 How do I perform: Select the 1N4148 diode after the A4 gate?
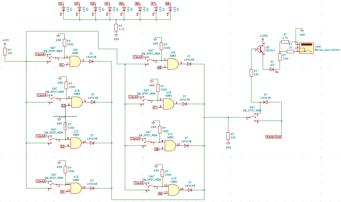pos(92,188)
